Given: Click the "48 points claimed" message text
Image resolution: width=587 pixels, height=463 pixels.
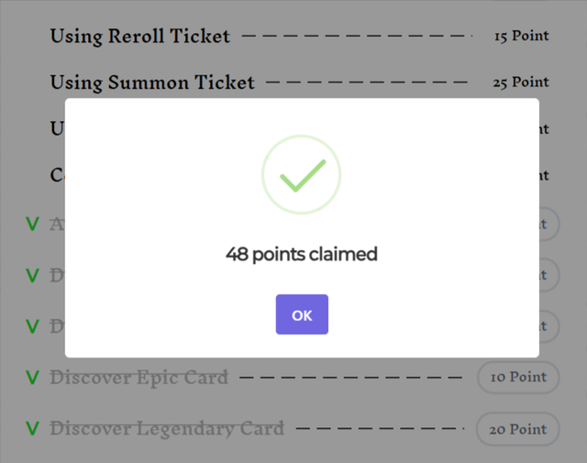Looking at the screenshot, I should [x=301, y=254].
